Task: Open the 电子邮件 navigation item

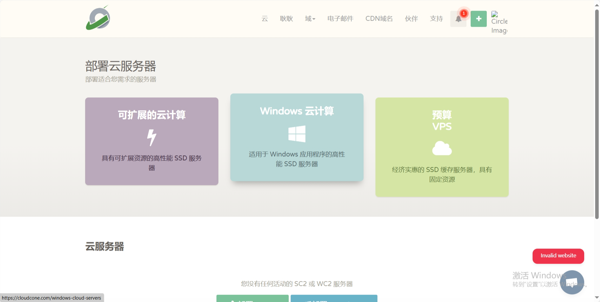Action: (x=340, y=19)
